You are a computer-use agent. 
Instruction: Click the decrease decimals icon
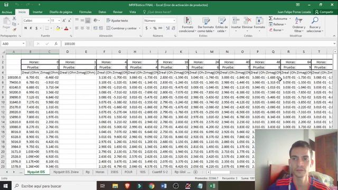173,28
